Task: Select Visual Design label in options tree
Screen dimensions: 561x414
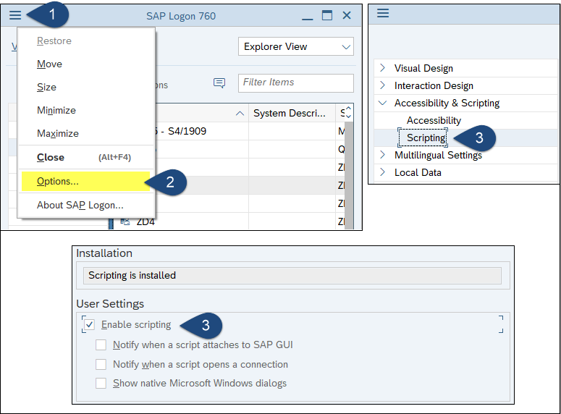Action: coord(423,68)
